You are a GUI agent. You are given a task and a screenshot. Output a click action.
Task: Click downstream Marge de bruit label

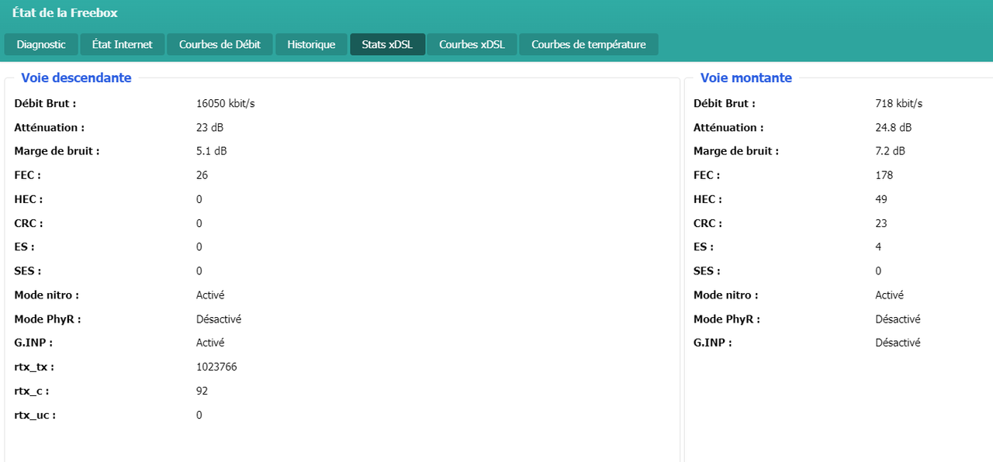pos(57,151)
